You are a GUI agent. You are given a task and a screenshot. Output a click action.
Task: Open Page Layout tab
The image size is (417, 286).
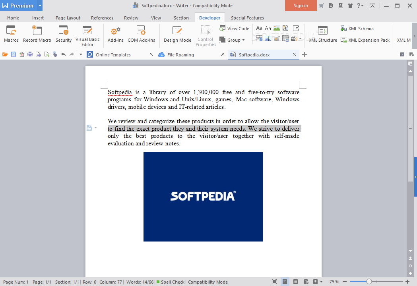coord(68,18)
